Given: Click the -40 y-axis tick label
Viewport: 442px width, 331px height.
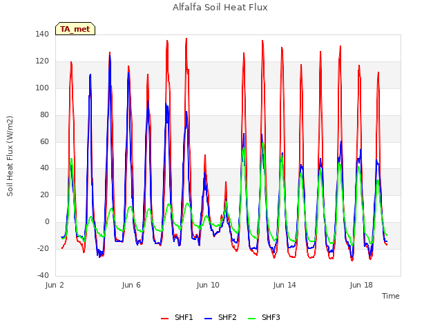Looking at the screenshot, I should tap(43, 275).
